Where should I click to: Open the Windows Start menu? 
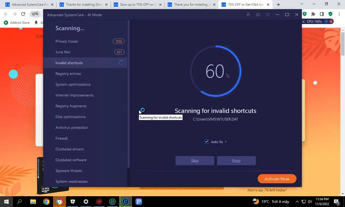click(6, 202)
